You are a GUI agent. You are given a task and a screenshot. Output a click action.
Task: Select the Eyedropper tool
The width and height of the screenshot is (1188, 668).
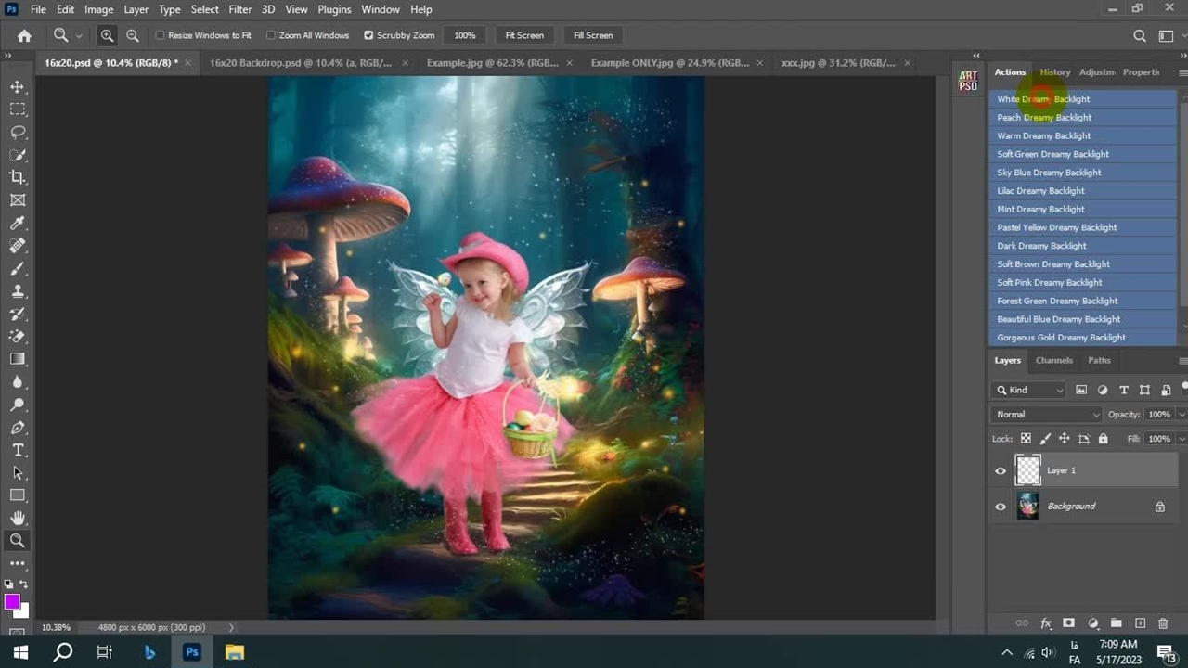point(18,223)
